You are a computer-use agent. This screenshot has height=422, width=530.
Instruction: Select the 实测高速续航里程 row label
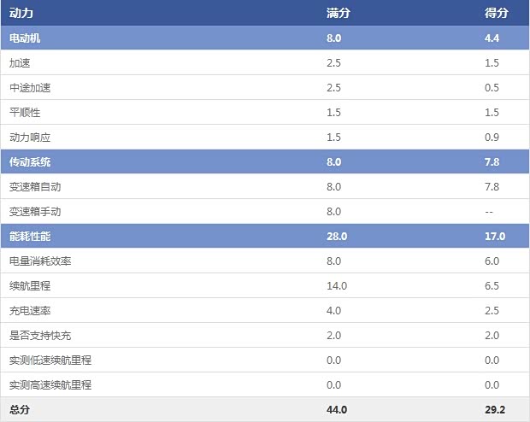(x=50, y=385)
